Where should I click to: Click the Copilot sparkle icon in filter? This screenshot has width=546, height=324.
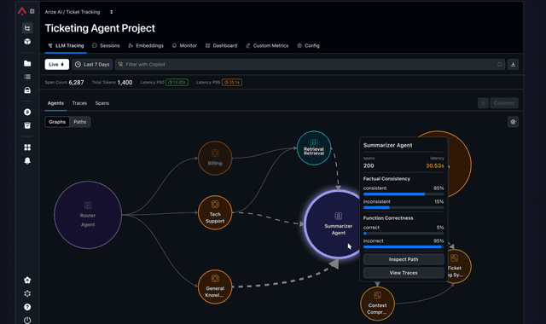[120, 65]
